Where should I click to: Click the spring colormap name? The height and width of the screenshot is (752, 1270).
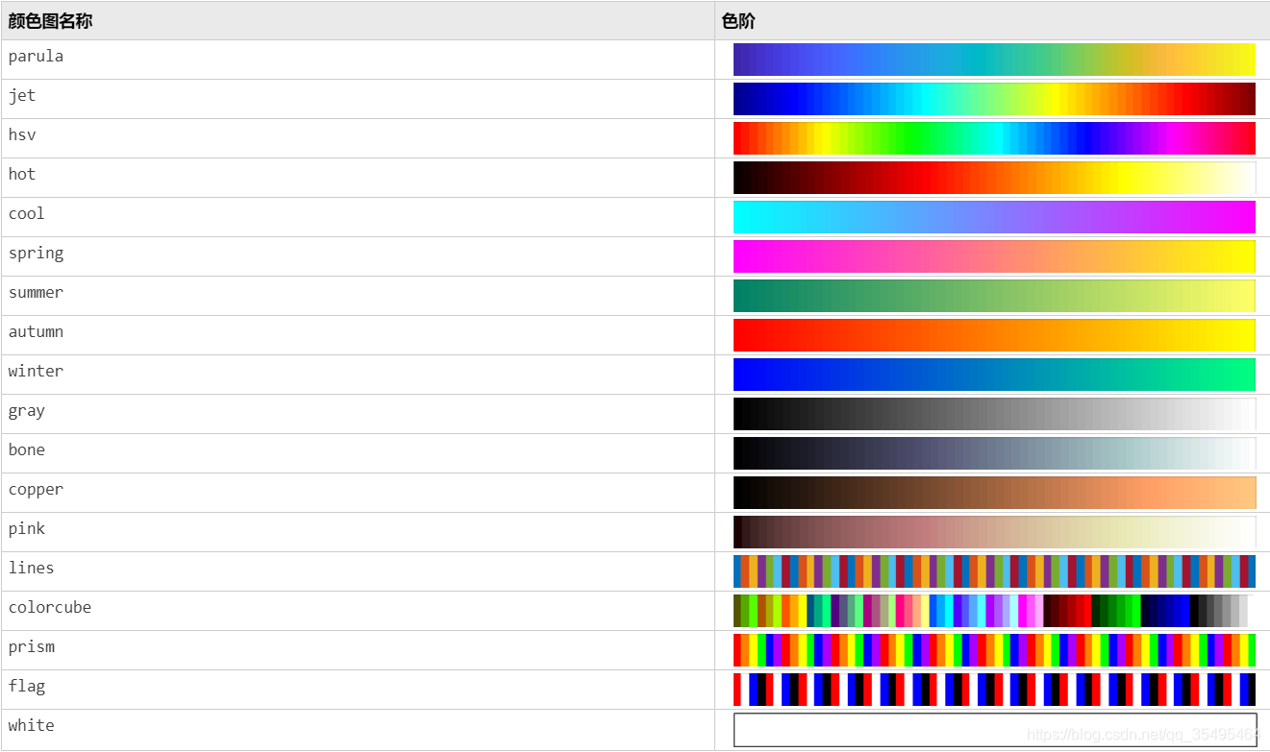(36, 254)
